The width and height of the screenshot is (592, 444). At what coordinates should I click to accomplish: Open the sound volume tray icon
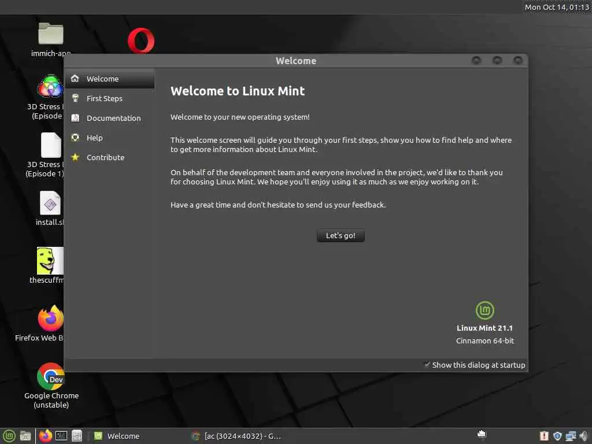pos(584,436)
